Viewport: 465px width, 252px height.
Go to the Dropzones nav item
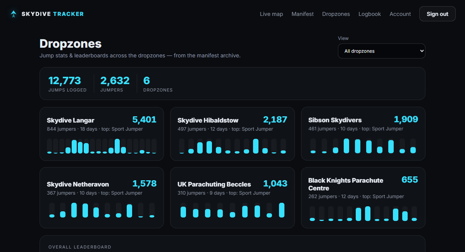336,14
